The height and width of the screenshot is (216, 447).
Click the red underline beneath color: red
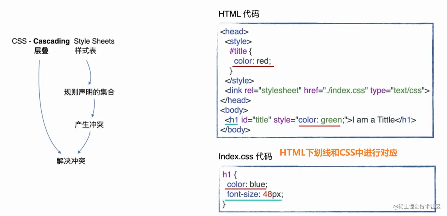[253, 66]
